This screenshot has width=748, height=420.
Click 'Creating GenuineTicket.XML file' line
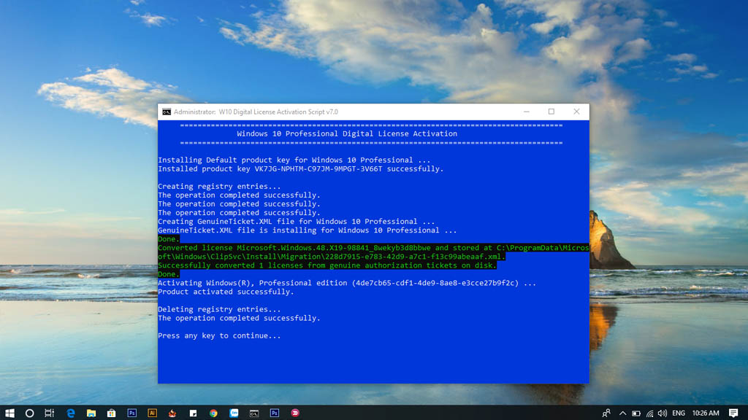point(297,222)
